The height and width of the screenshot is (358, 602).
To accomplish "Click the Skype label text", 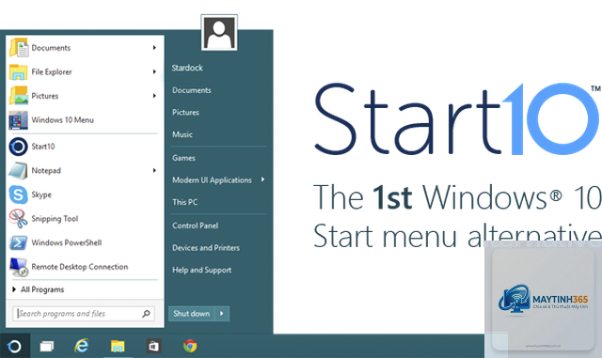I will [41, 195].
